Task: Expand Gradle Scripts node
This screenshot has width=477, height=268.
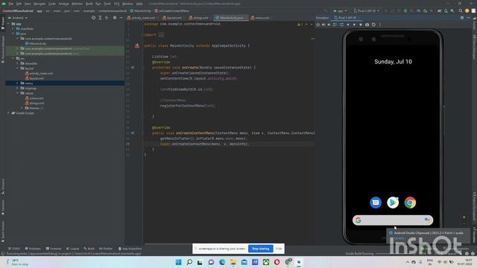Action: click(x=8, y=113)
